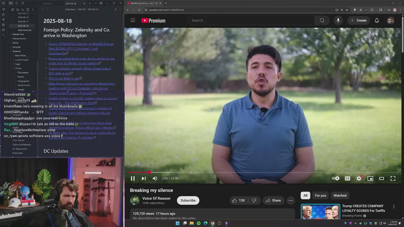Viewport: 404px width, 227px height.
Task: Focus the YouTube search box
Action: pos(251,20)
